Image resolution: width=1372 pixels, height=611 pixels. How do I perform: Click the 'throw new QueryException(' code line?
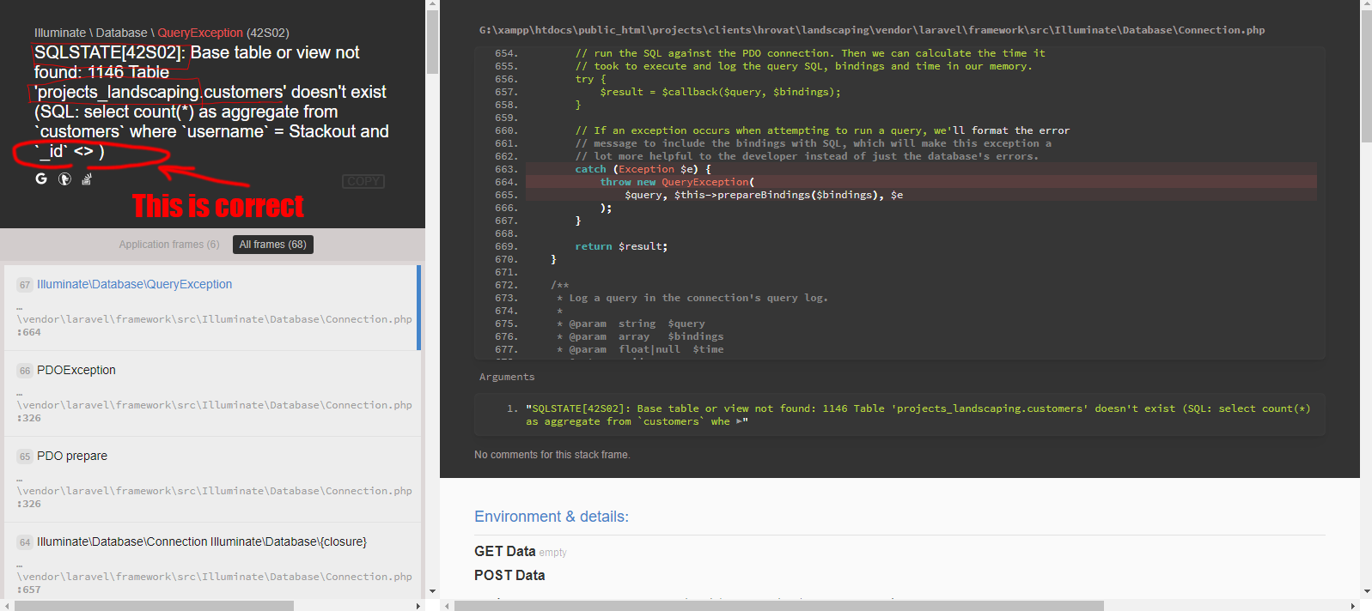677,182
